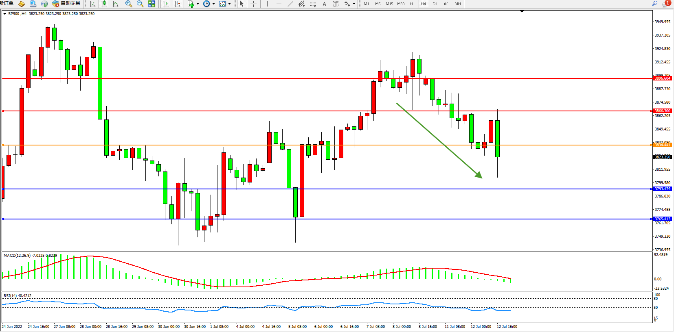Switch chart to bar chart mode
This screenshot has width=674, height=332.
[x=92, y=4]
